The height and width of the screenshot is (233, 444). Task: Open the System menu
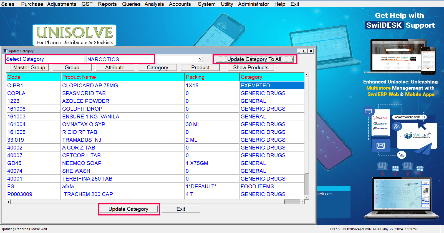(206, 4)
